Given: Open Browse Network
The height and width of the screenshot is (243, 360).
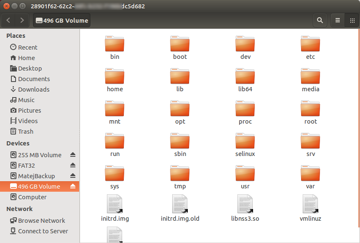Looking at the screenshot, I should (x=41, y=220).
